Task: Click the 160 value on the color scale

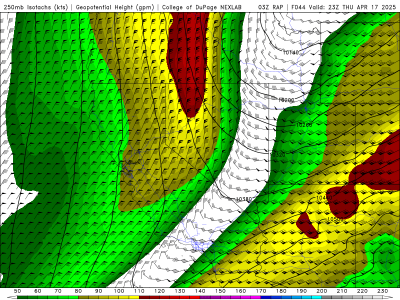Action: point(240,291)
